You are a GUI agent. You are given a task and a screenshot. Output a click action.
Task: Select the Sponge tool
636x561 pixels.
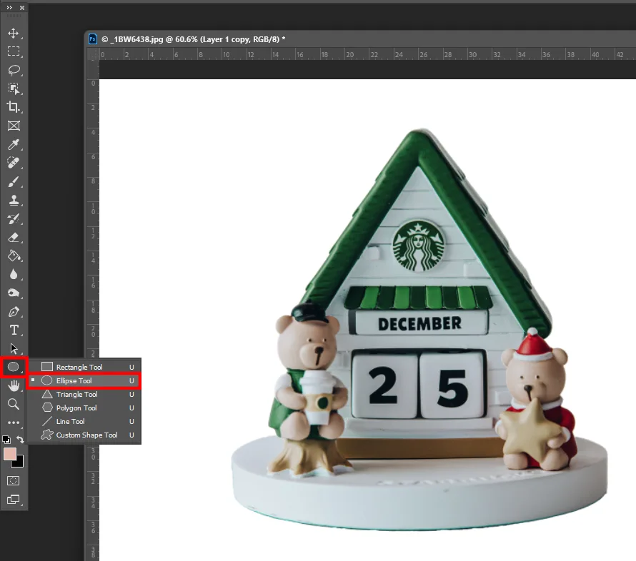click(x=14, y=293)
